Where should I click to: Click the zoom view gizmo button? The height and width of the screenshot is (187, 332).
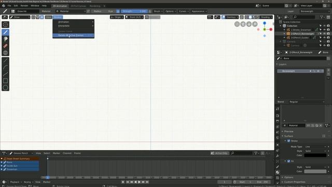point(255,24)
